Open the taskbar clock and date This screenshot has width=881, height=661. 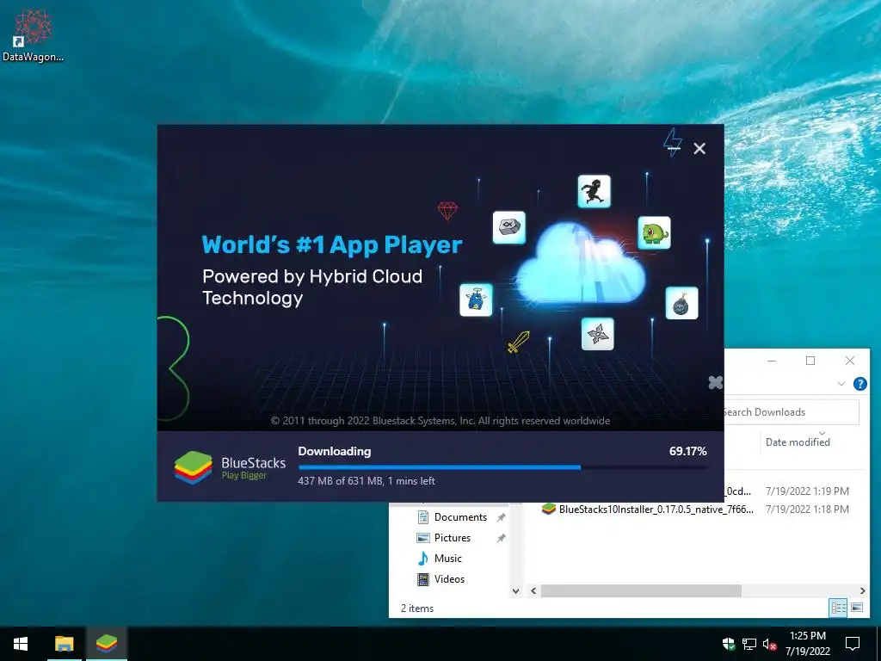point(807,644)
